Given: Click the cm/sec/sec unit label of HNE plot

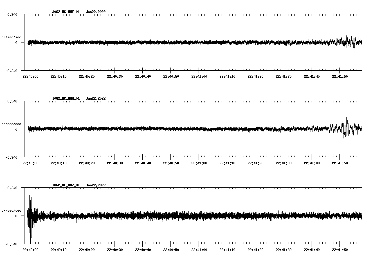Looking at the screenshot, I should point(11,37).
